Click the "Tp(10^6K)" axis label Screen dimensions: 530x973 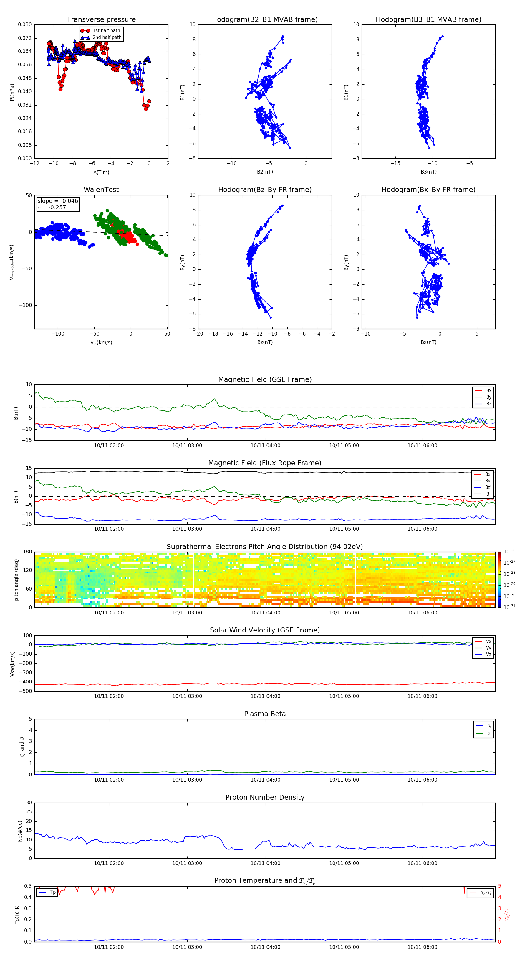[x=17, y=914]
